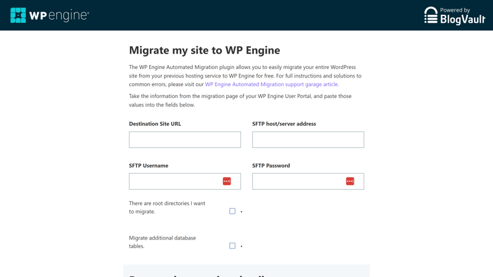Click the SFTP host/server address label
Viewport: 493px width, 277px height.
point(283,124)
